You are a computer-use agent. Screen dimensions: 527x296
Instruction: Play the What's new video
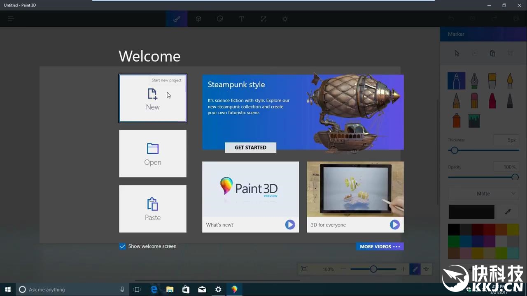[x=290, y=225]
